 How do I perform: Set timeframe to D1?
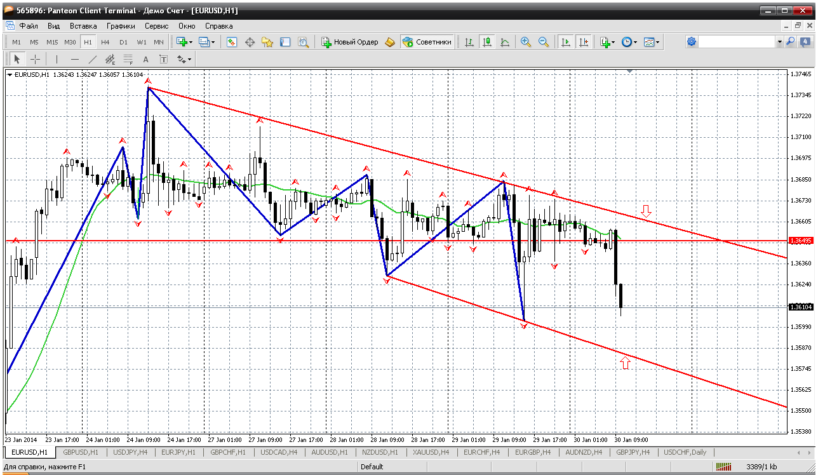123,42
